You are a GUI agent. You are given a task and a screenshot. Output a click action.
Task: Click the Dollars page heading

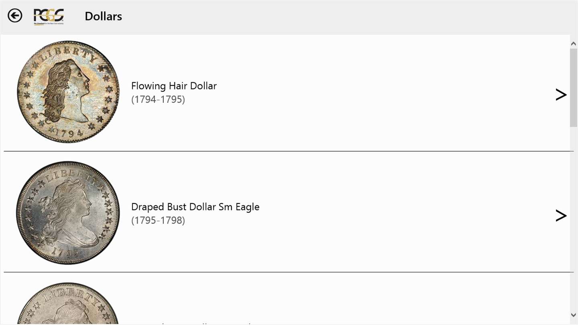pyautogui.click(x=103, y=16)
